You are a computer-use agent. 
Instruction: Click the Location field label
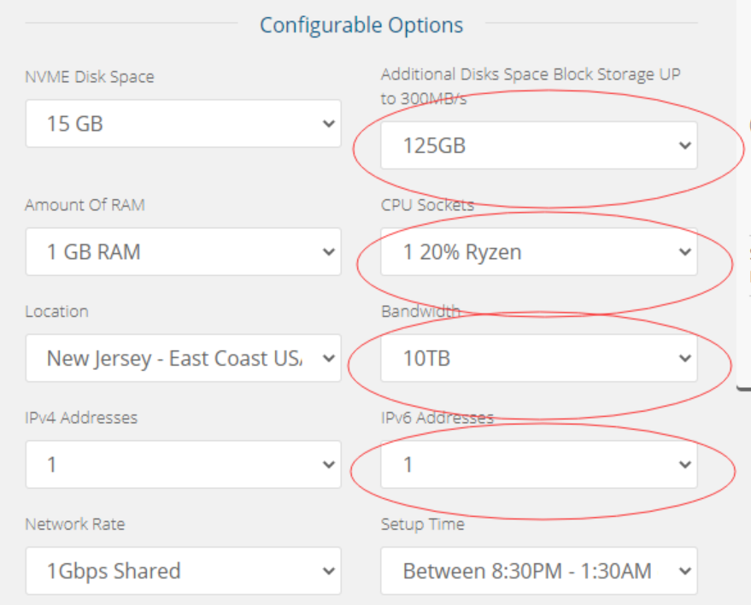click(x=56, y=311)
